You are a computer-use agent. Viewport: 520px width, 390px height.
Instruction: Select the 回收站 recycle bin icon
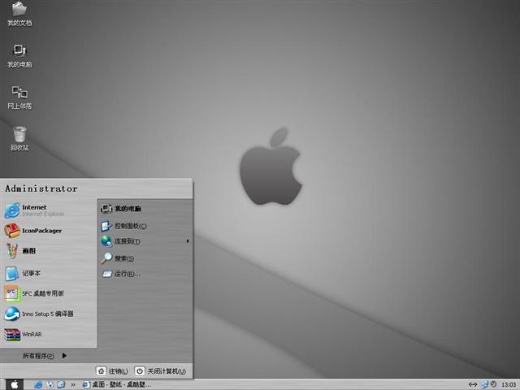(19, 139)
